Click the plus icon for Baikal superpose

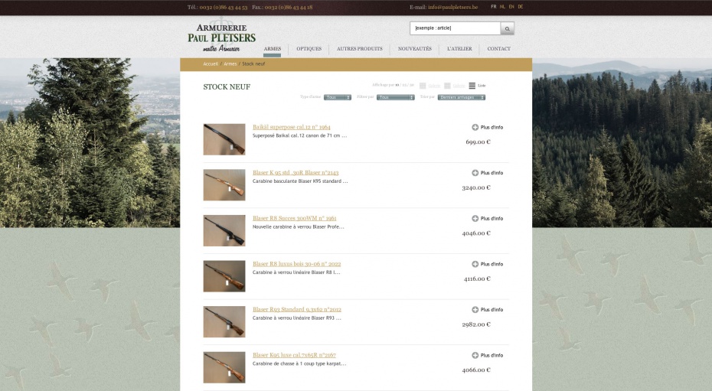[x=475, y=128]
